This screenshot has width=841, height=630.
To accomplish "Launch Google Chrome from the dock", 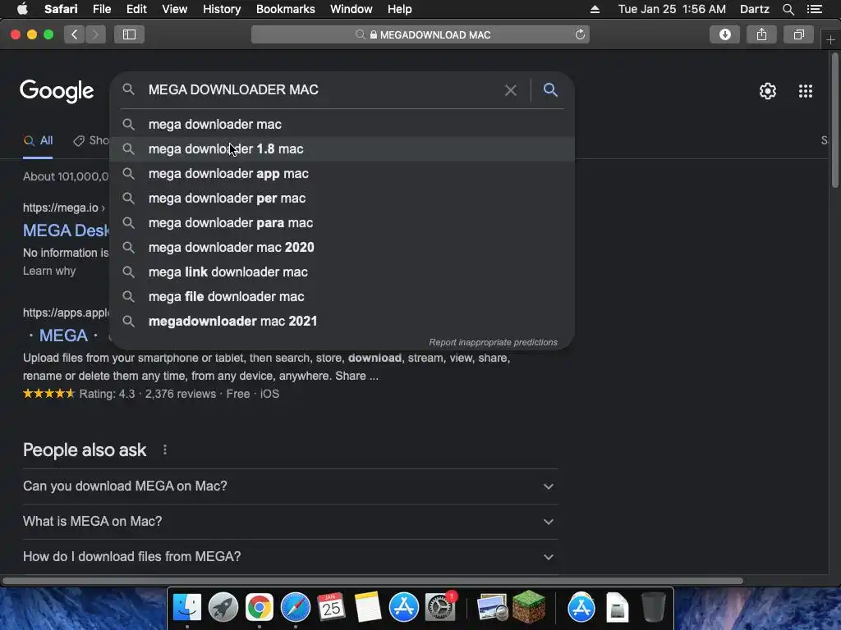I will point(260,608).
